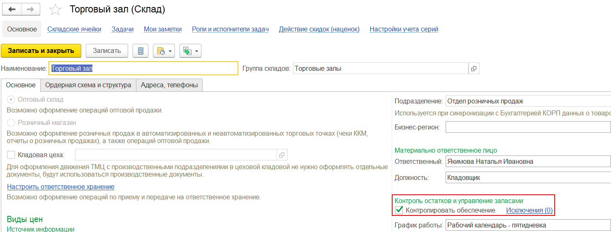Click the Наименование input field

[x=143, y=69]
